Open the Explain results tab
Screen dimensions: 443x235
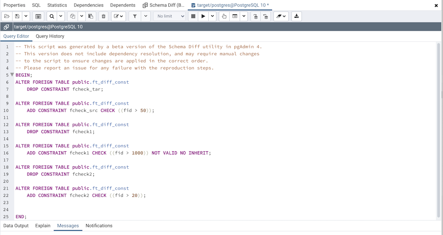click(x=43, y=226)
